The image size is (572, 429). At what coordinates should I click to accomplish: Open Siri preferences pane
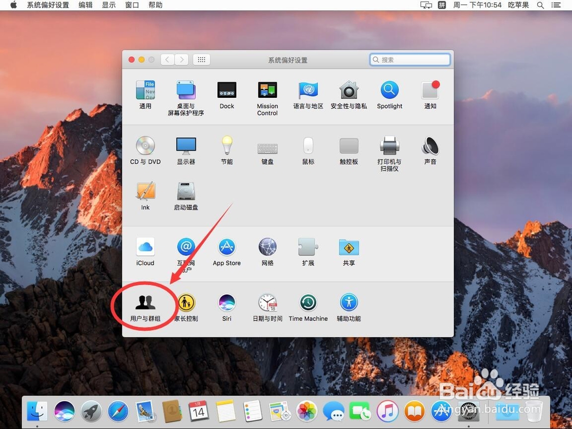227,307
